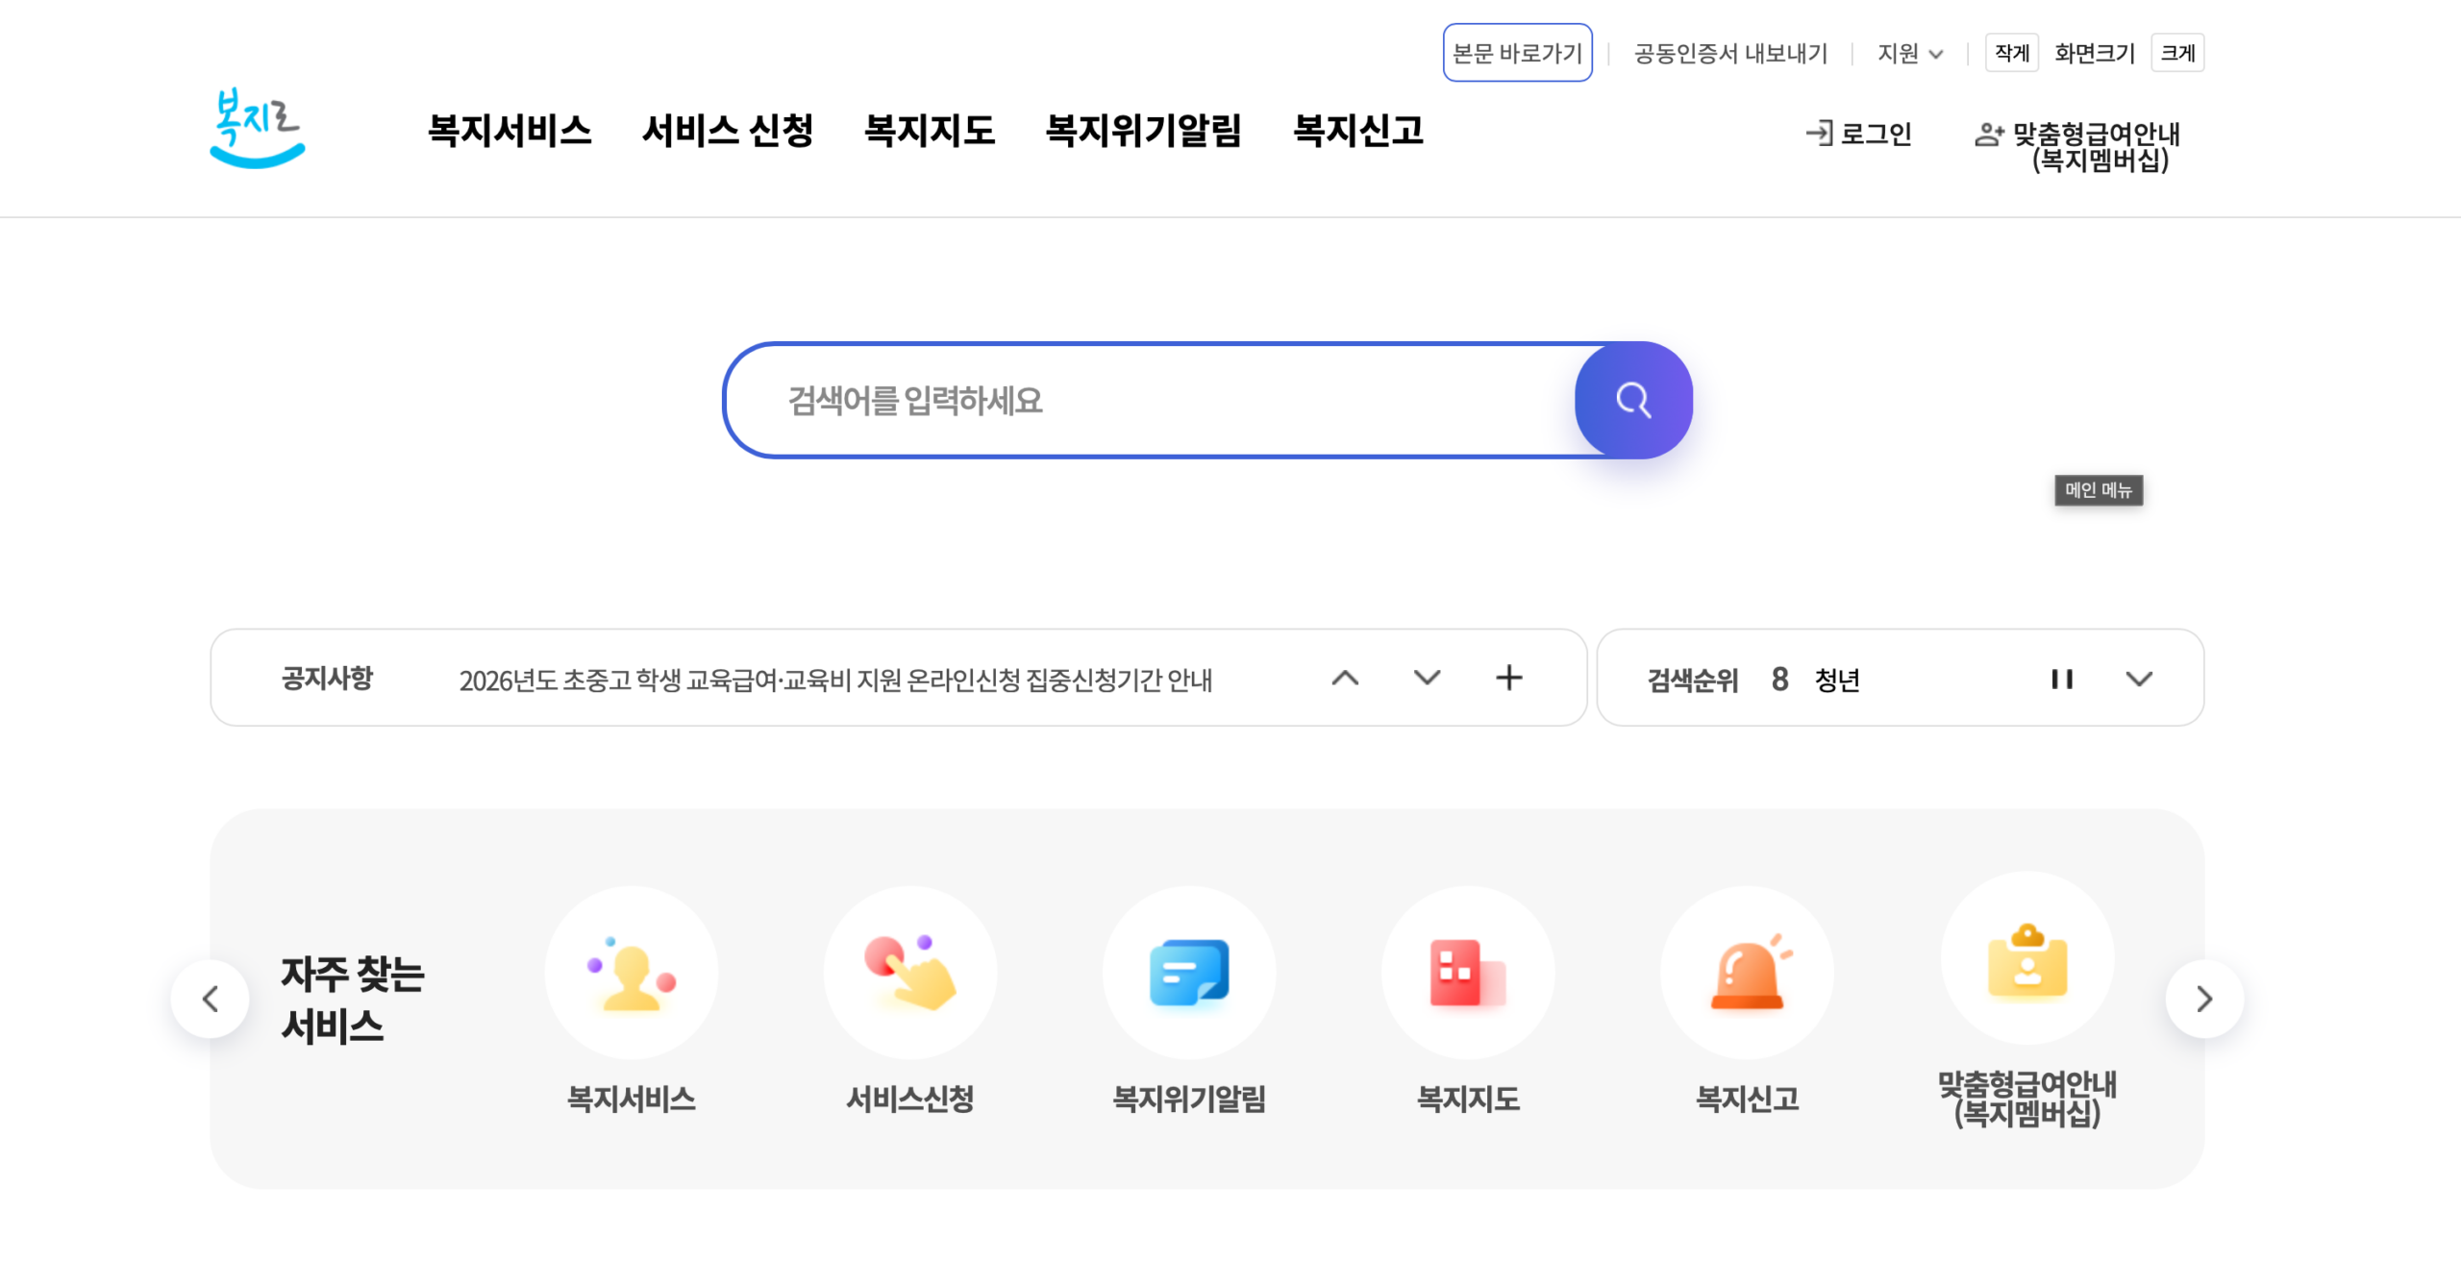This screenshot has width=2461, height=1286.
Task: Click the 로그인 link
Action: coord(1859,134)
